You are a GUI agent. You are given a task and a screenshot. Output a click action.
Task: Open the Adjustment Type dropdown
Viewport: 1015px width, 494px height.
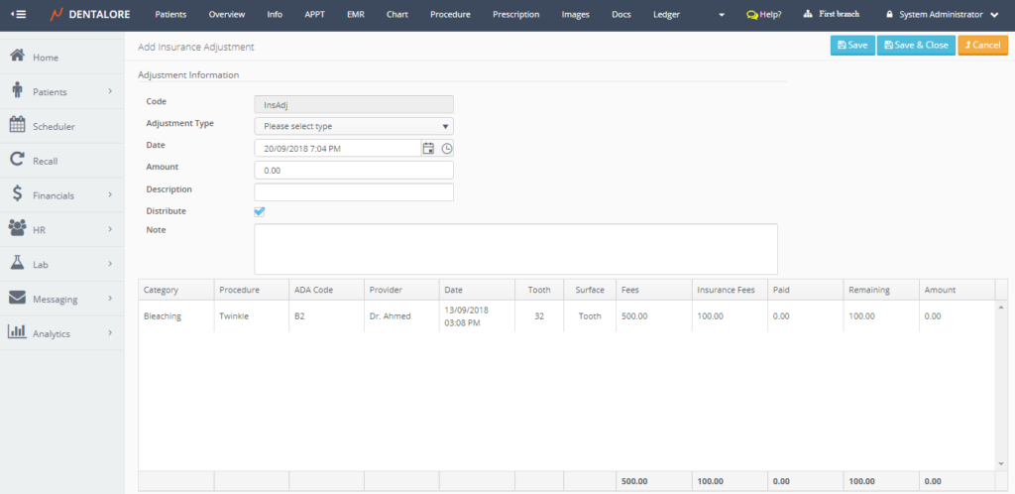click(x=354, y=126)
